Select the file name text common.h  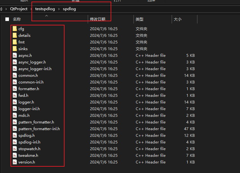pyautogui.click(x=28, y=76)
